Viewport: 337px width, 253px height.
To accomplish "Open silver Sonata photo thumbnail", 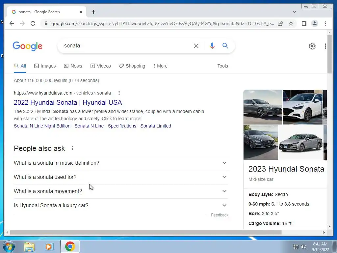I will pos(301,142).
